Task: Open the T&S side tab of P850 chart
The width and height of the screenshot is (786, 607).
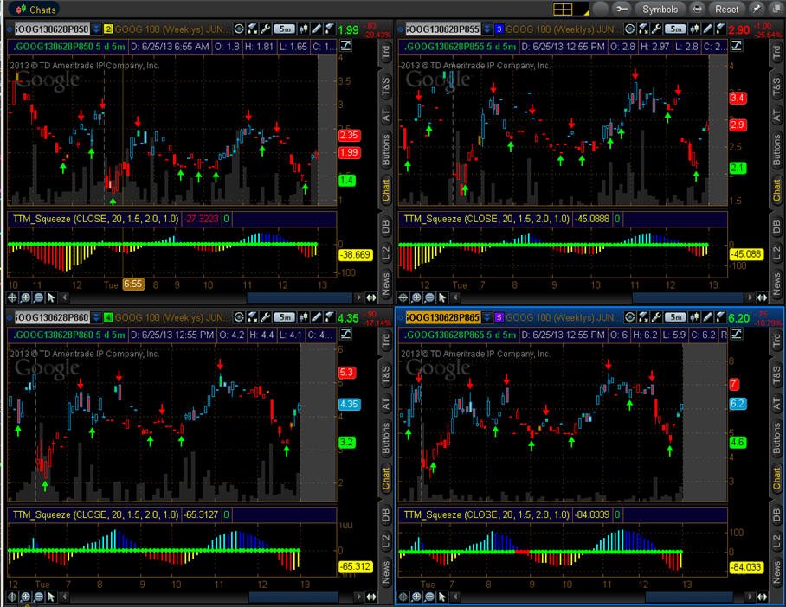Action: [385, 86]
